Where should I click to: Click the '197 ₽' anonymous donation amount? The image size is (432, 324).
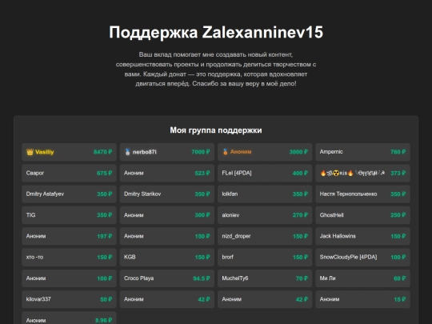[x=105, y=236]
